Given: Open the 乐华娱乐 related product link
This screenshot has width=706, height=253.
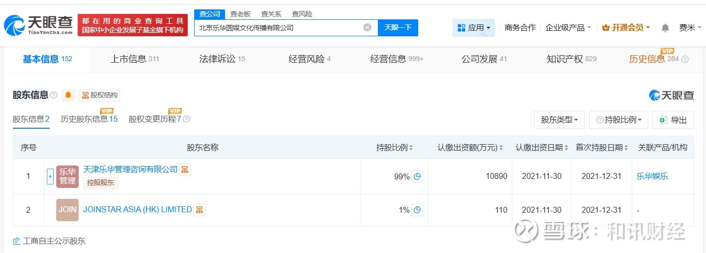Looking at the screenshot, I should [652, 176].
